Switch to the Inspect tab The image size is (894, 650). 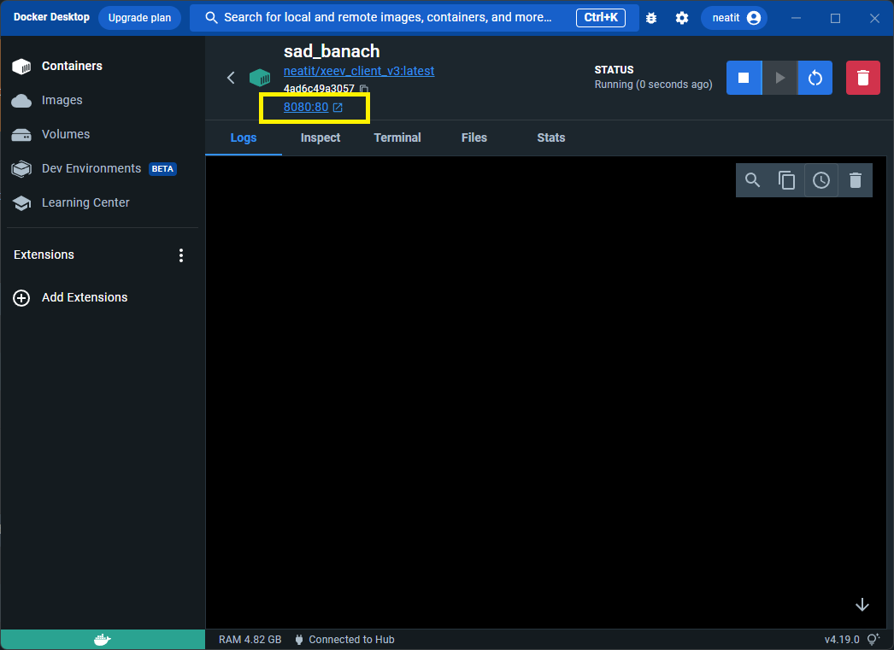[321, 138]
